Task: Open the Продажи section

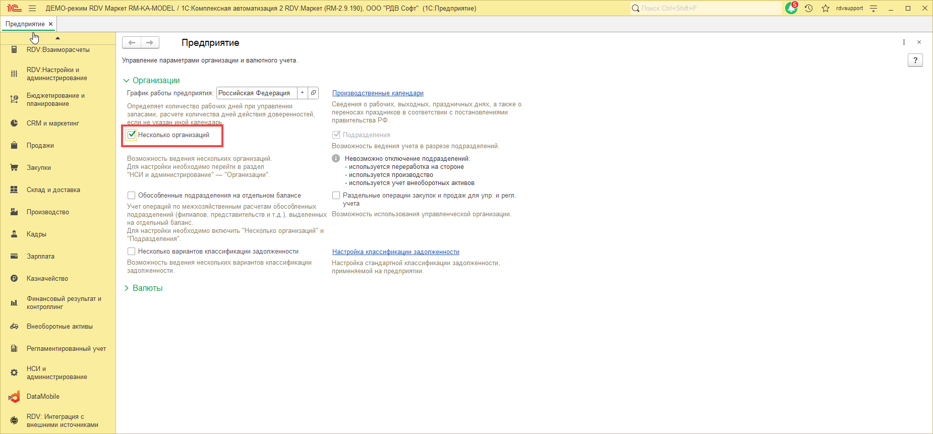Action: 40,145
